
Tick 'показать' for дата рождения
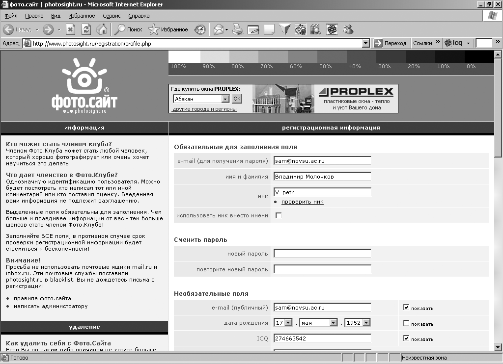(x=406, y=323)
